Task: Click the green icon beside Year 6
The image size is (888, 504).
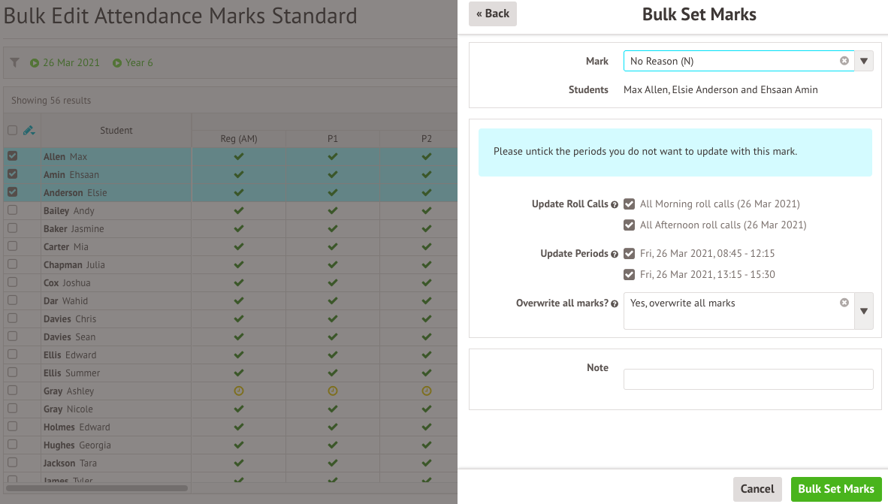Action: coord(117,63)
